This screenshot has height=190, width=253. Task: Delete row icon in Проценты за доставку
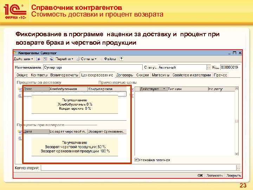(x=20, y=96)
